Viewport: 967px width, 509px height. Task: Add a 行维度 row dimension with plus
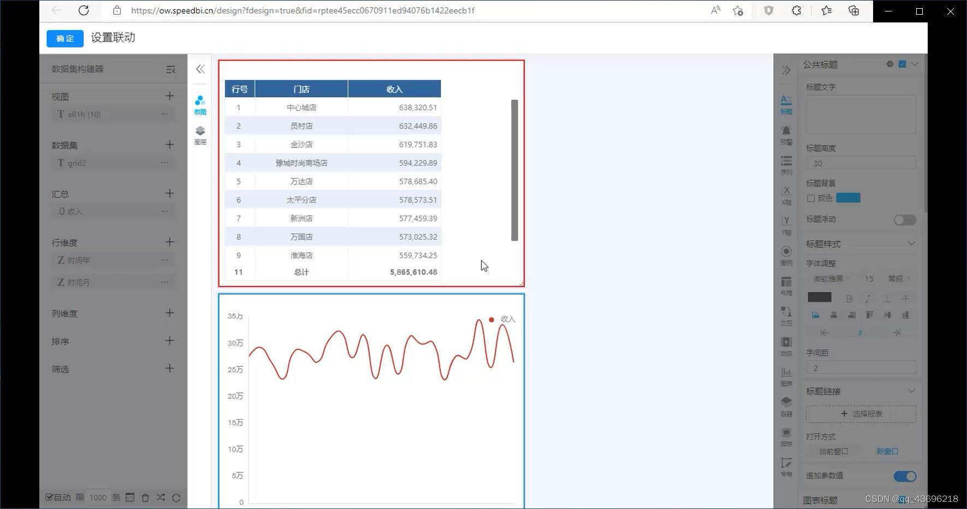click(170, 242)
